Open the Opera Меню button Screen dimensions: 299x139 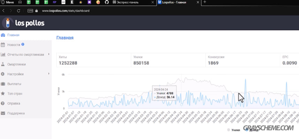click(8, 2)
